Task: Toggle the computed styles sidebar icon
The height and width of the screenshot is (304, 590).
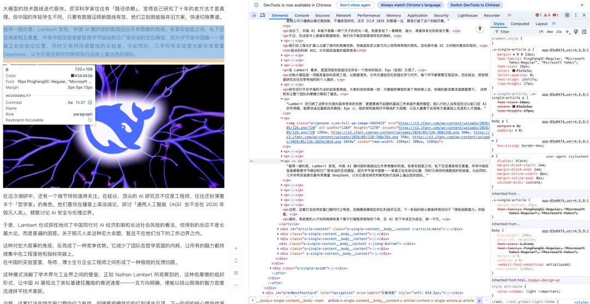Action: coord(583,32)
